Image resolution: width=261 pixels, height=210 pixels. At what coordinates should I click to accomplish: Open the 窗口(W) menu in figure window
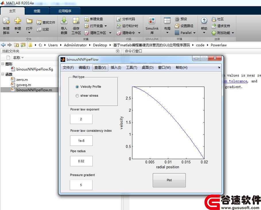(165, 68)
